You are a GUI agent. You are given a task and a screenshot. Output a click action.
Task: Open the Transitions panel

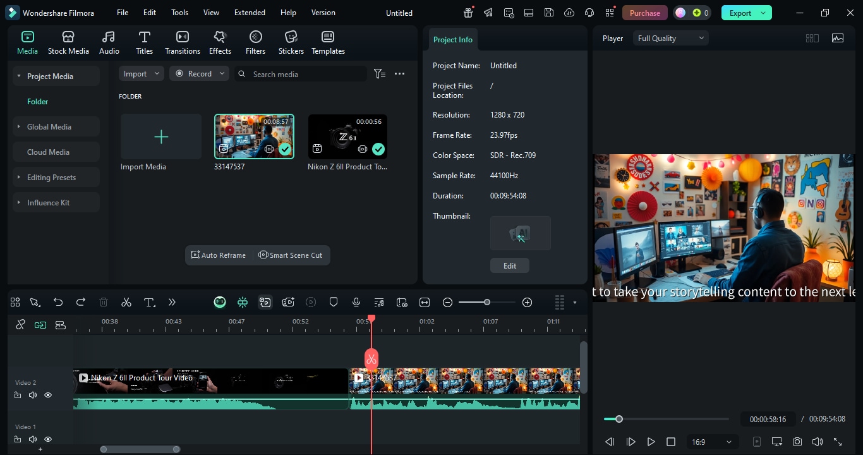point(183,42)
